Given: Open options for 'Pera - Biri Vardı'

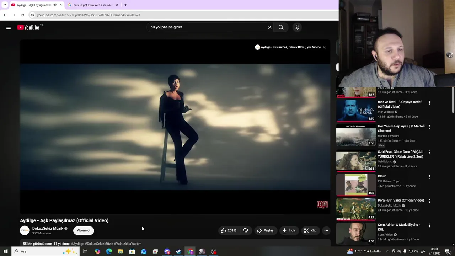Looking at the screenshot, I should tap(429, 201).
